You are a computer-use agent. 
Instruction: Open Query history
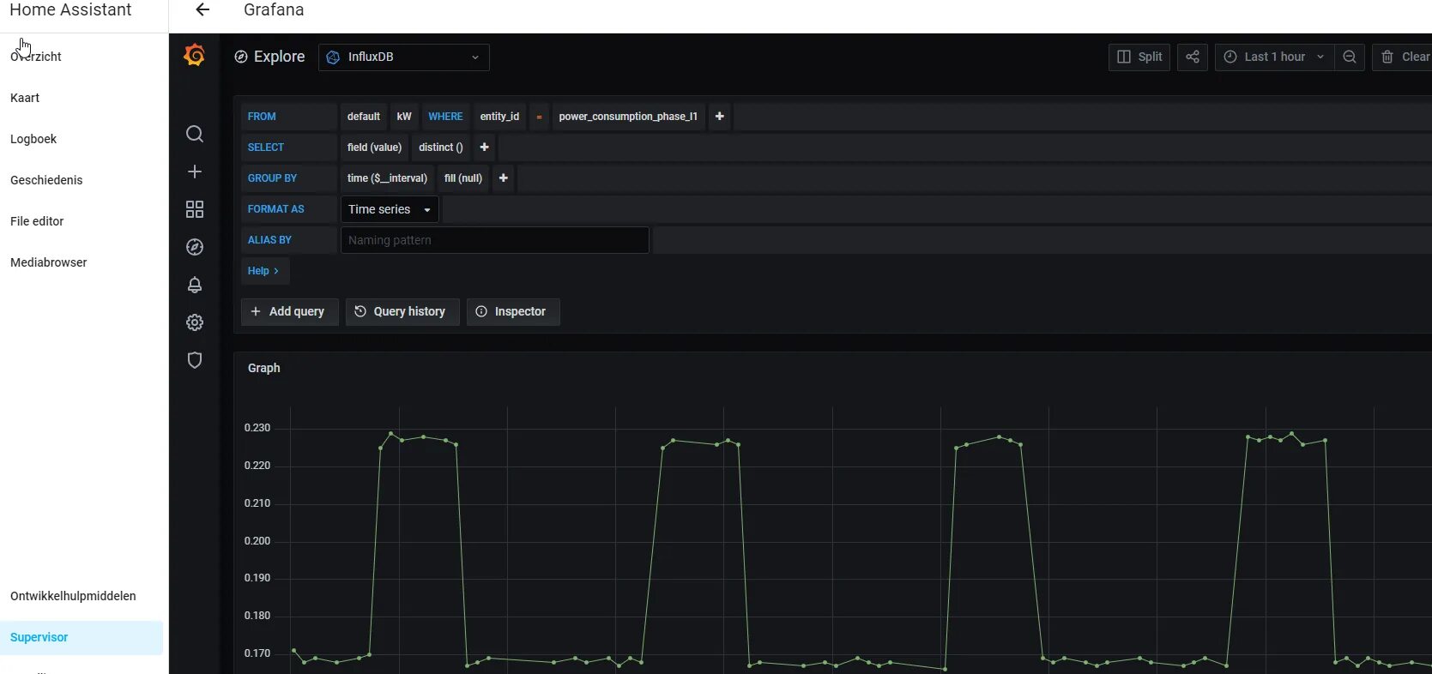pyautogui.click(x=402, y=311)
